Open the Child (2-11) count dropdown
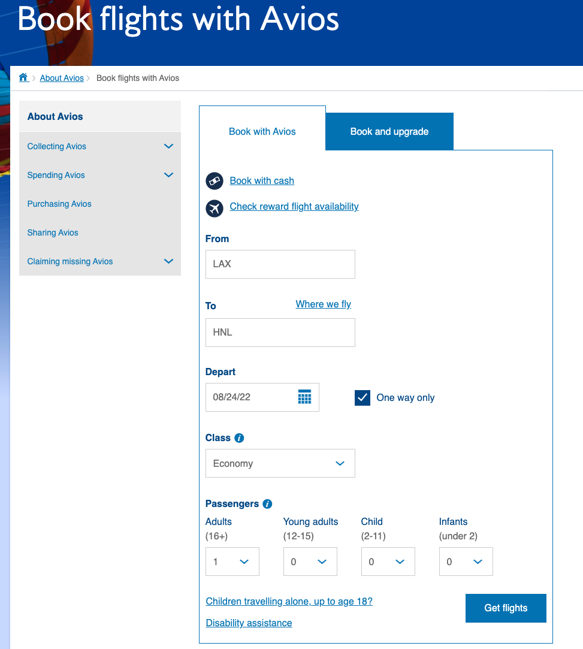 point(388,562)
